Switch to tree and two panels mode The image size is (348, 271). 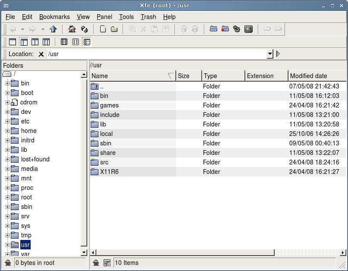[x=46, y=42]
